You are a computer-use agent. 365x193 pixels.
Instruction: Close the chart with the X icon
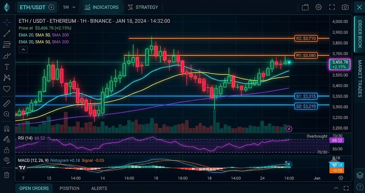click(359, 7)
